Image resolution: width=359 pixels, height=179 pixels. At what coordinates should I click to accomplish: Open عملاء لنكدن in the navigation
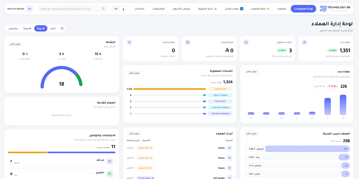(234, 9)
